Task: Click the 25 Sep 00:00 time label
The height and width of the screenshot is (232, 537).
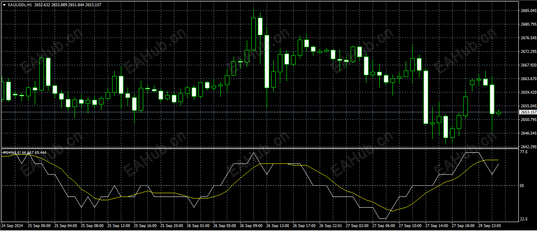Action: pos(39,226)
